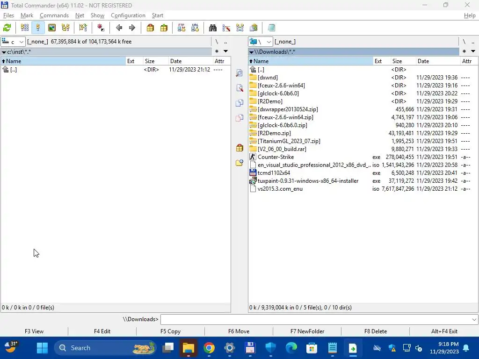479x359 pixels.
Task: Open the Configuration menu
Action: click(x=128, y=15)
